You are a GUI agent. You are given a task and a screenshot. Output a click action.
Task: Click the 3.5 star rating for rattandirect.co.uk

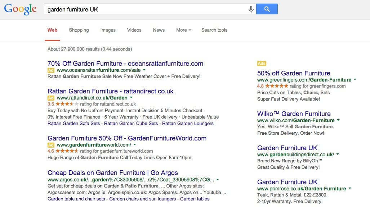[67, 104]
